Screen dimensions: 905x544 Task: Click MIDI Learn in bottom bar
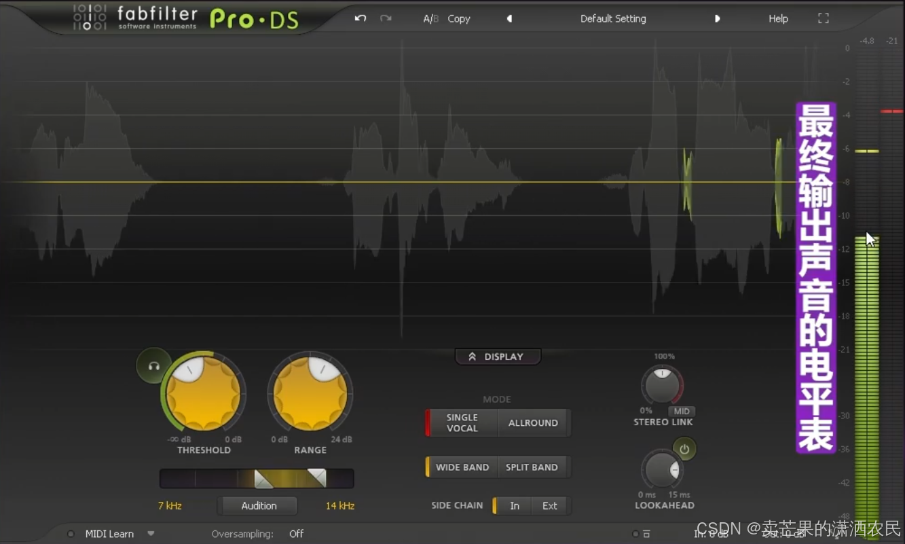point(109,534)
